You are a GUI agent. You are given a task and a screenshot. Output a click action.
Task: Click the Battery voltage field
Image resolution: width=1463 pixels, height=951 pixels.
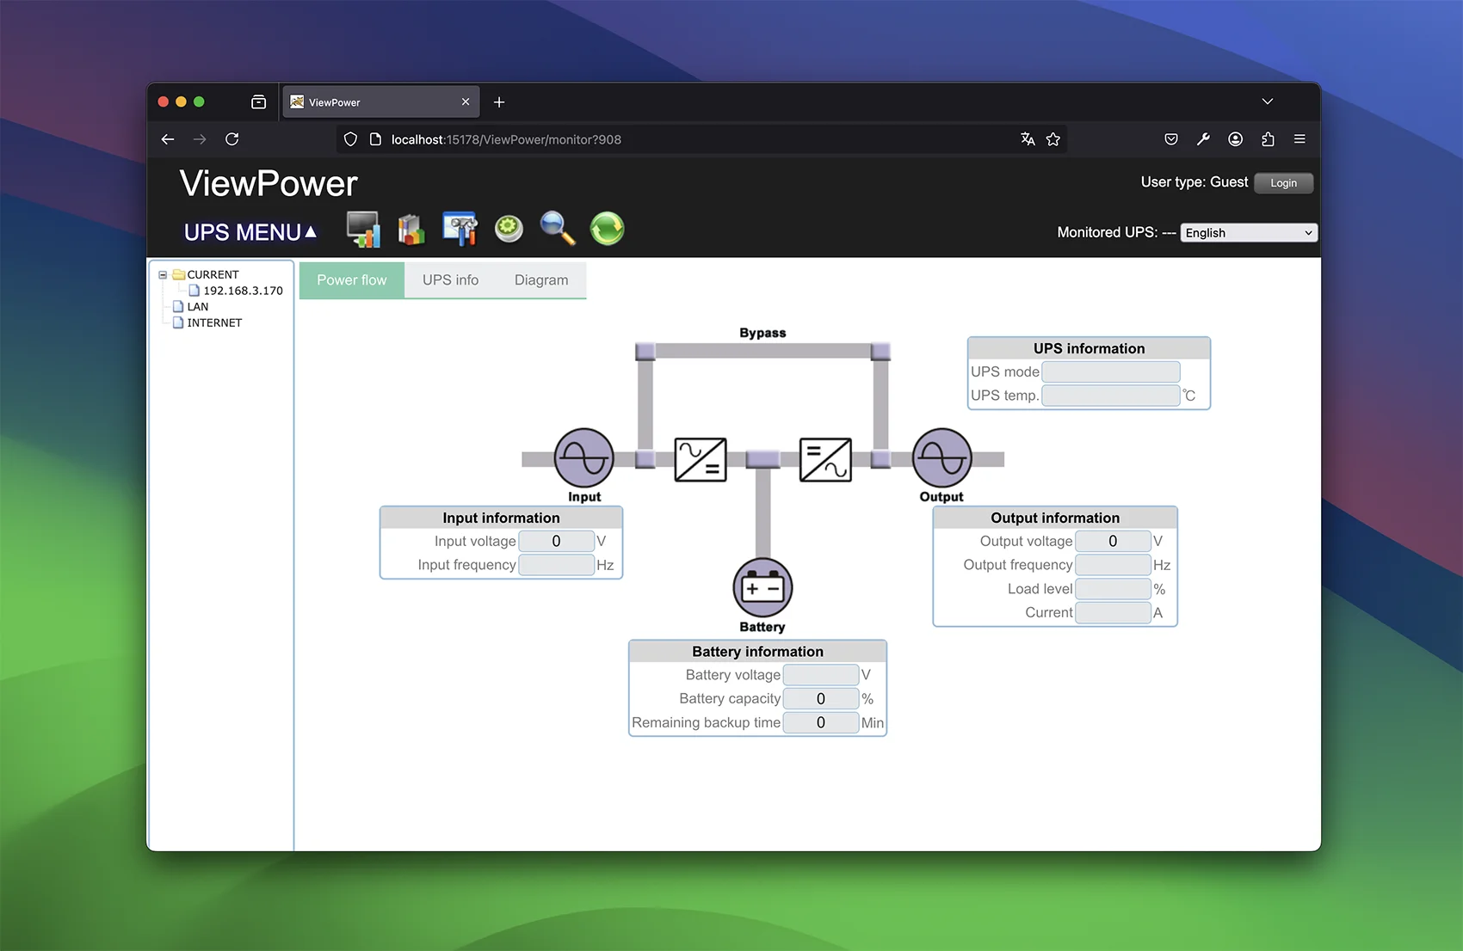click(821, 675)
